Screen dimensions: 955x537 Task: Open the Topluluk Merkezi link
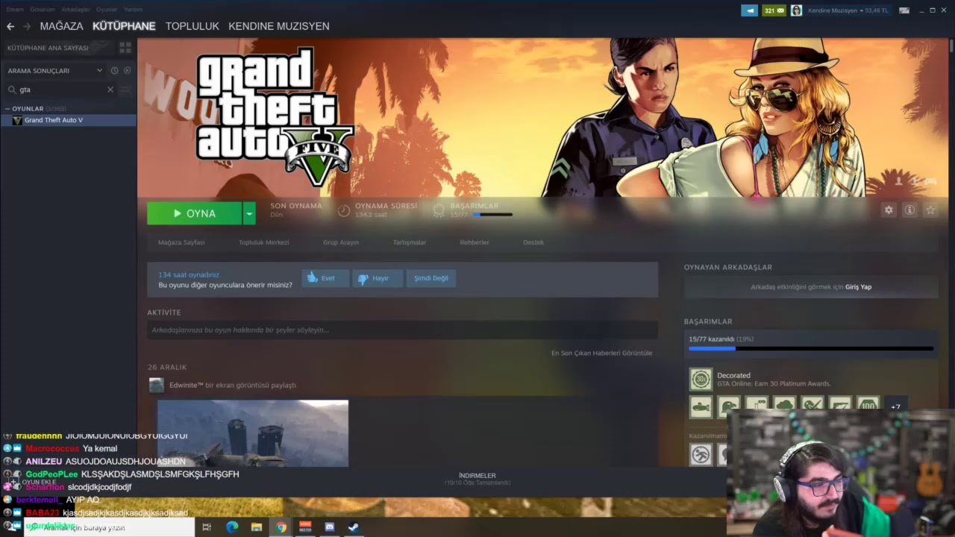coord(263,242)
